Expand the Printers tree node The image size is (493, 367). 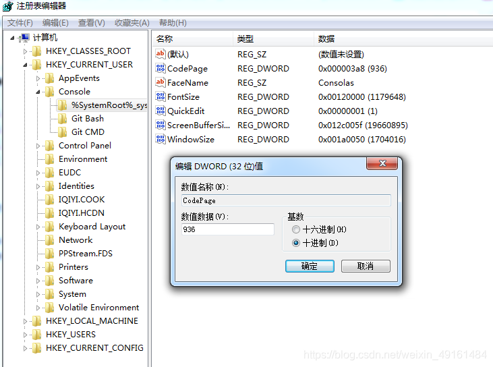point(38,268)
